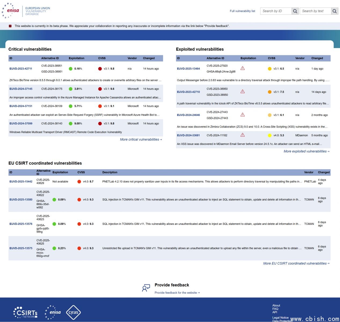Click CVSS dot next to v3.1: 9.1
The image size is (340, 322).
(x=100, y=106)
